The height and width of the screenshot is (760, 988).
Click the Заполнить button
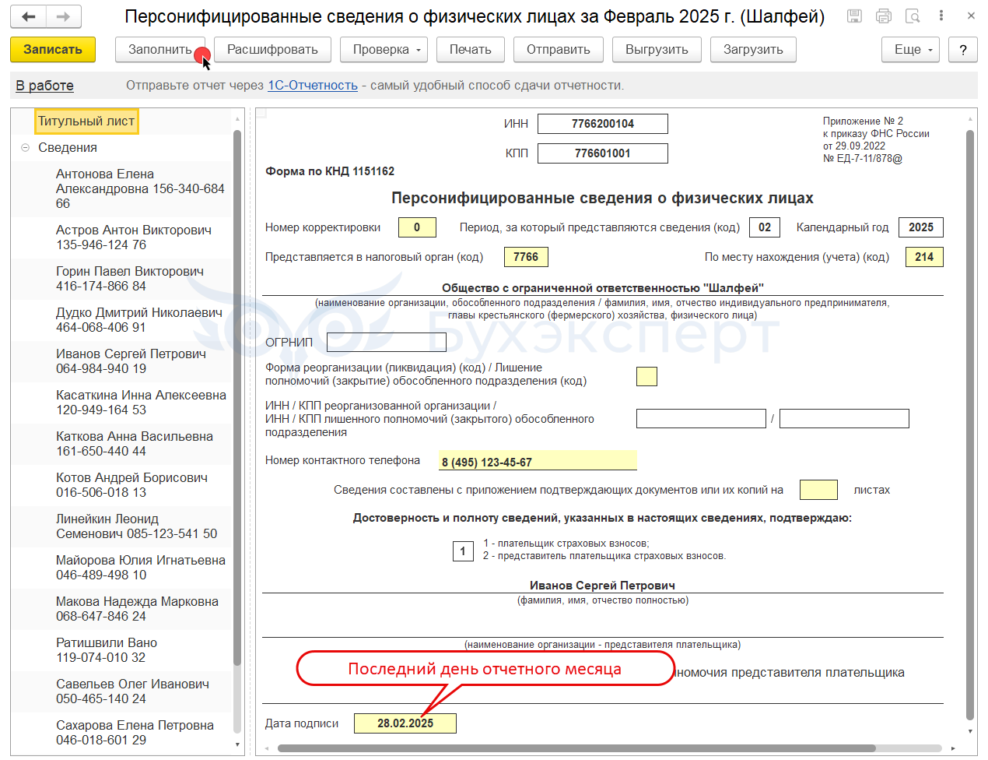coord(160,49)
